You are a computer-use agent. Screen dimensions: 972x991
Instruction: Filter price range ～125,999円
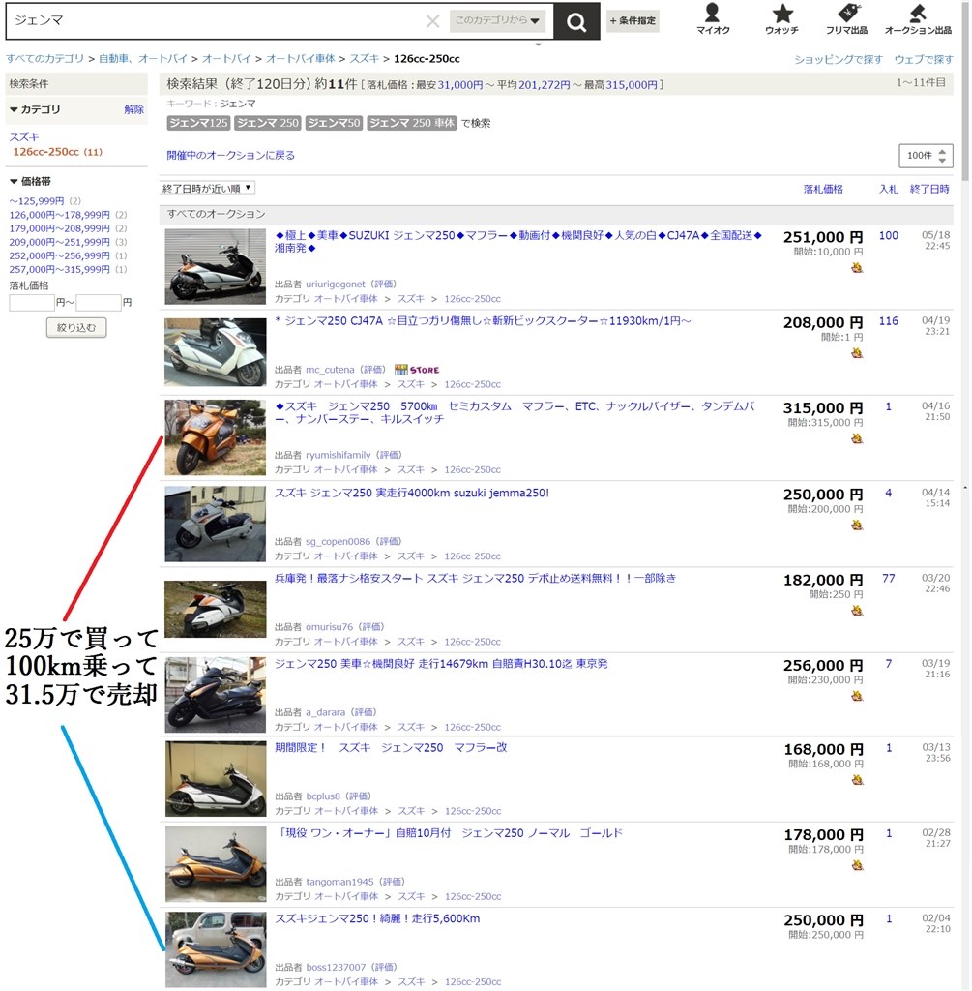pos(37,201)
